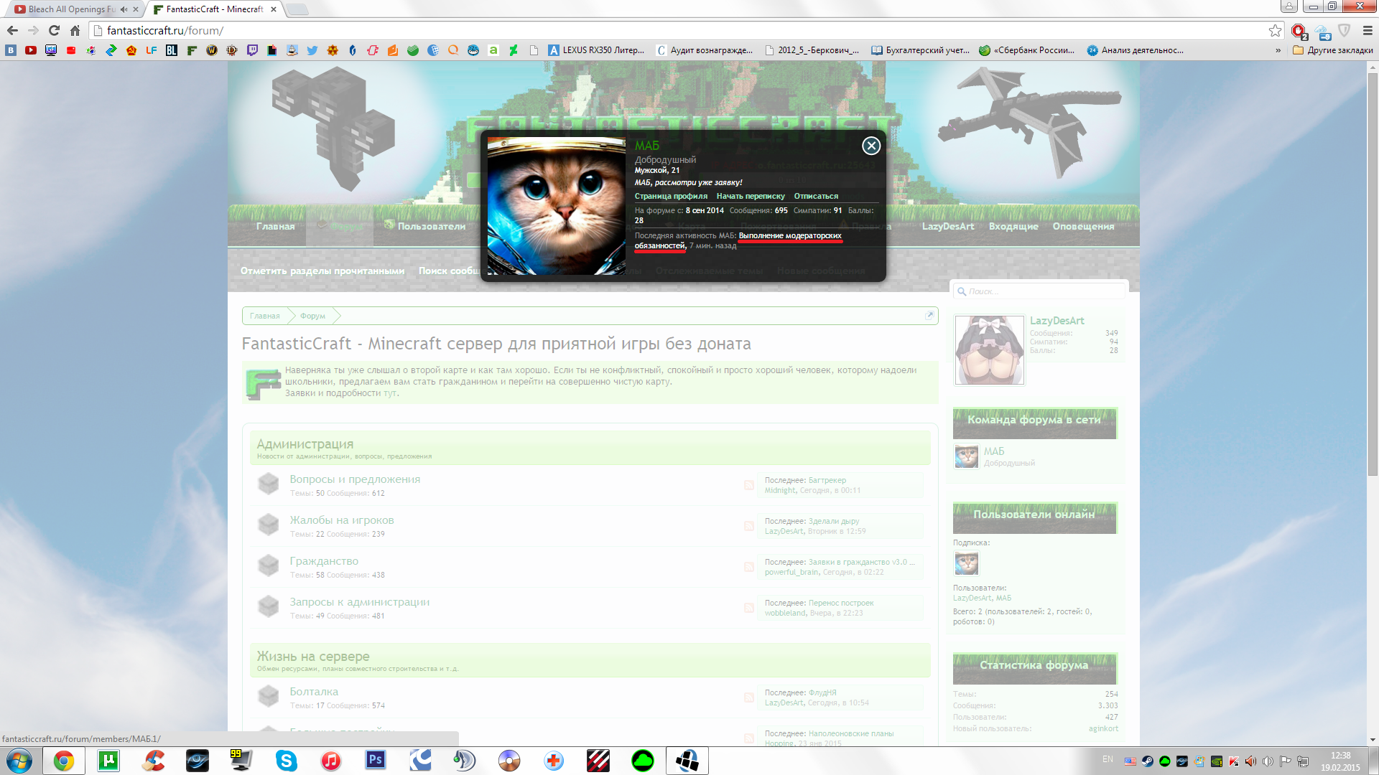Open Гражданство forum section
Image resolution: width=1379 pixels, height=775 pixels.
pos(324,561)
